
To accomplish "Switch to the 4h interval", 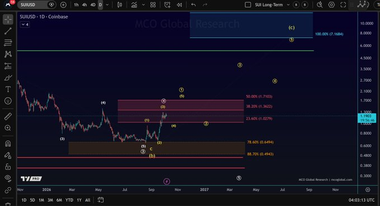I will 84,5.
